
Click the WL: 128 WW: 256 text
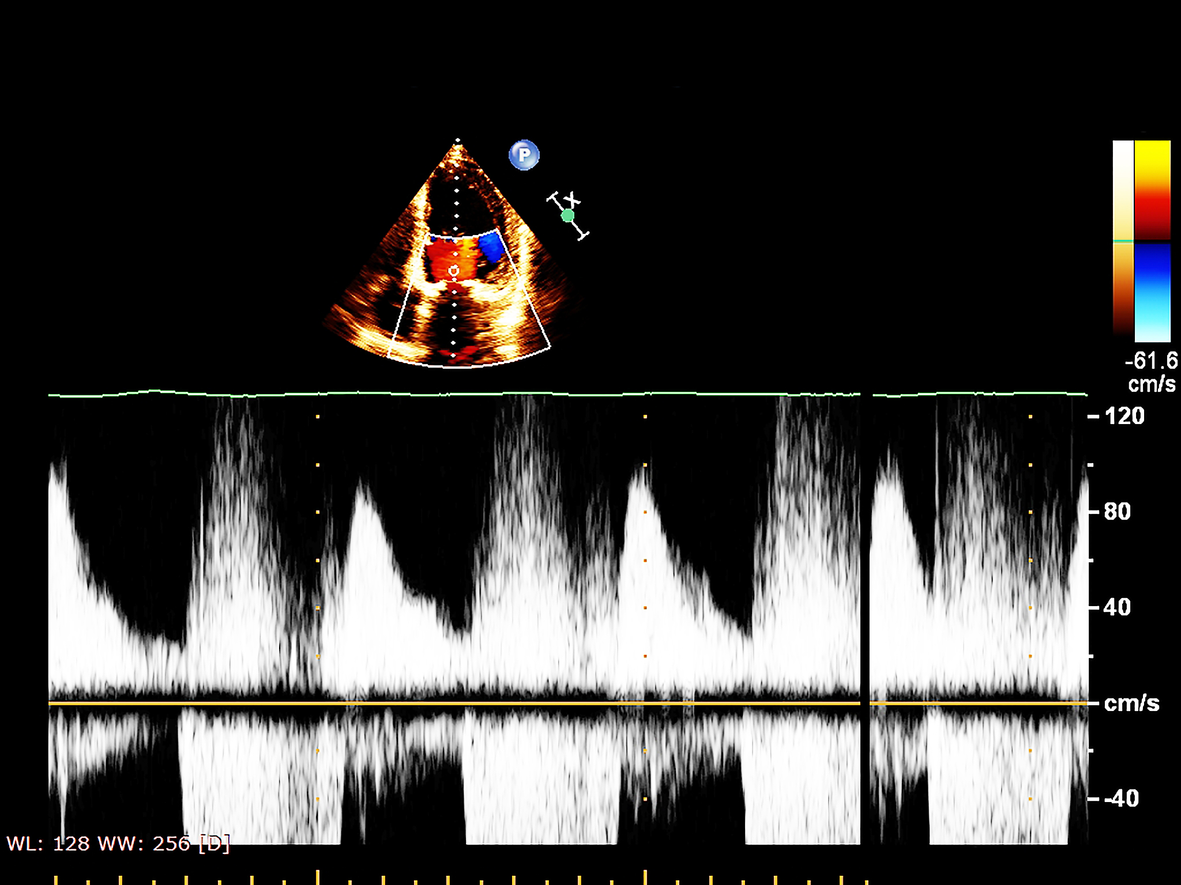click(x=118, y=844)
